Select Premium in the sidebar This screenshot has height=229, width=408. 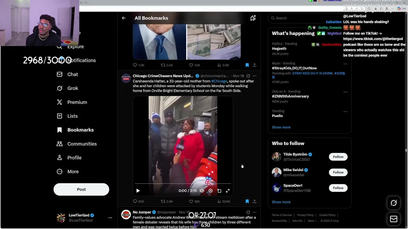72,102
